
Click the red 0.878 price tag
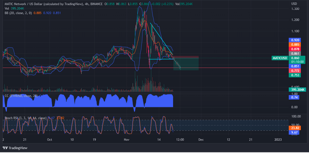pos(295,49)
